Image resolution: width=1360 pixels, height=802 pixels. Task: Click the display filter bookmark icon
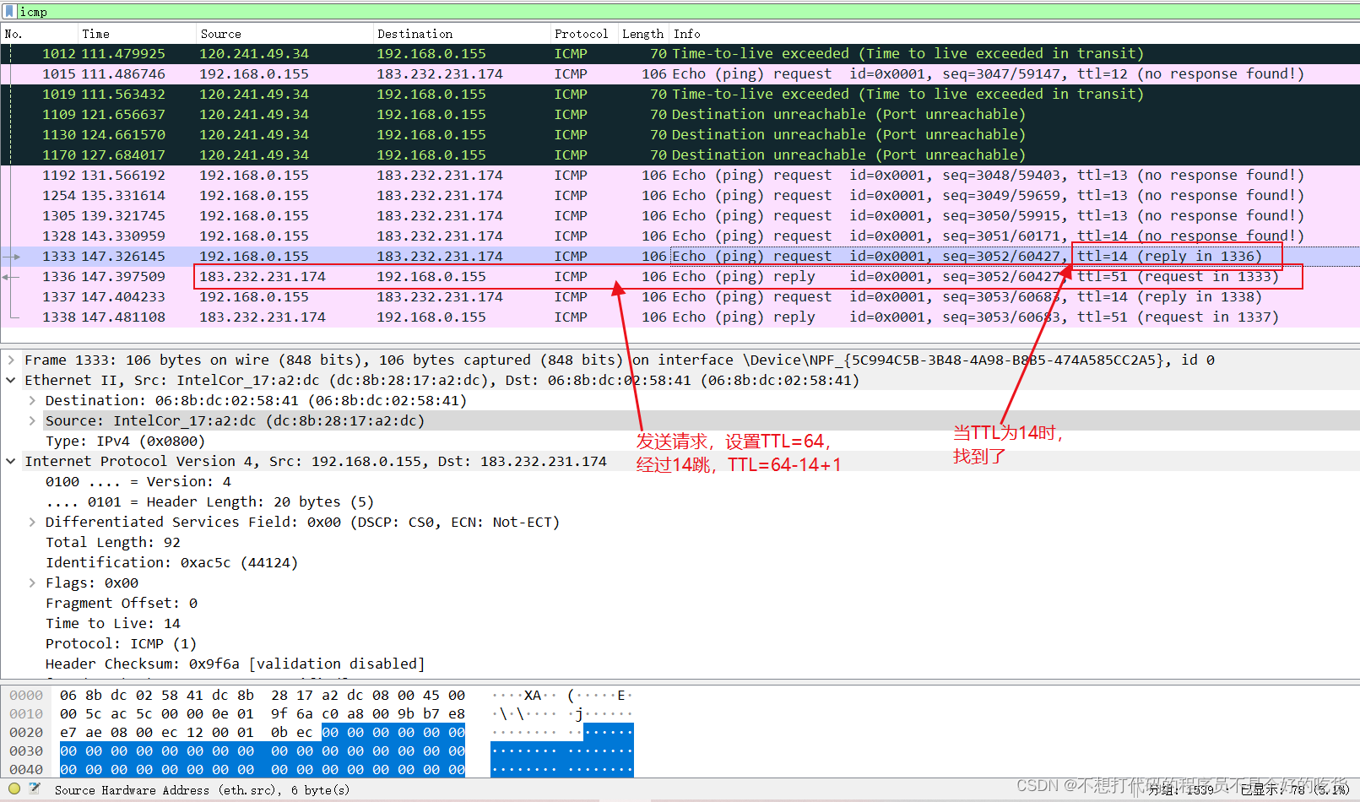[x=9, y=12]
